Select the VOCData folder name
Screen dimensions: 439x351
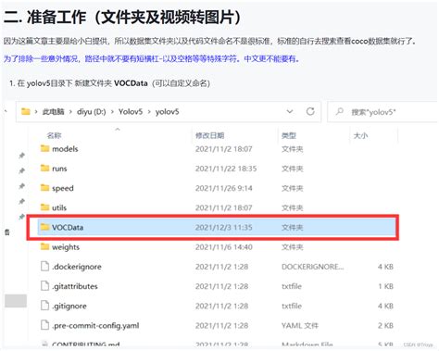pyautogui.click(x=68, y=228)
